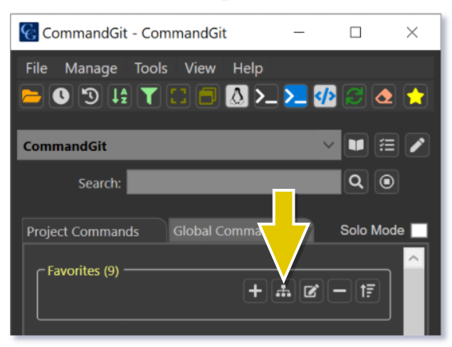Click the magnifier search button
The height and width of the screenshot is (347, 452).
[356, 182]
